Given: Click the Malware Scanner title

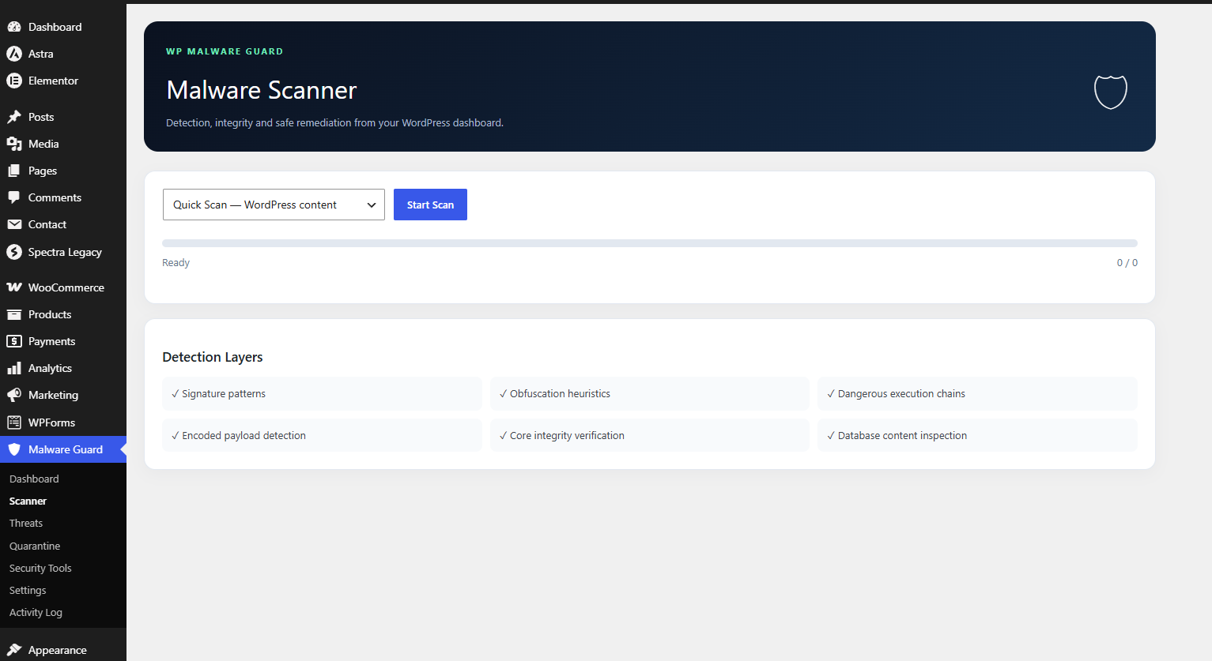Looking at the screenshot, I should (x=262, y=90).
